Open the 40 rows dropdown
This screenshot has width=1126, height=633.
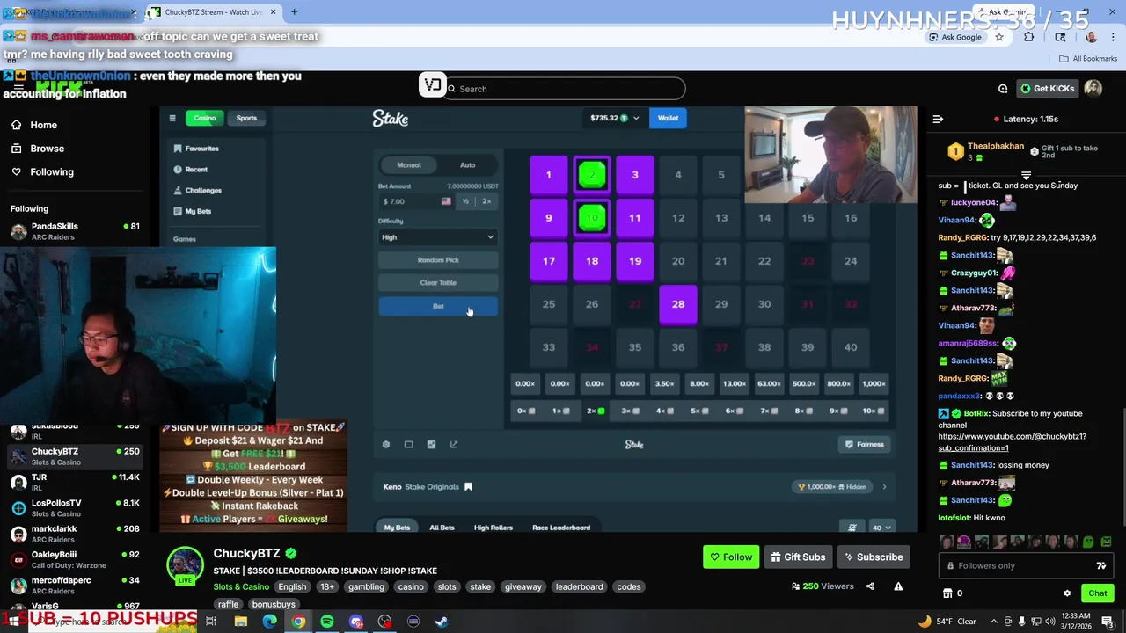[x=881, y=527]
